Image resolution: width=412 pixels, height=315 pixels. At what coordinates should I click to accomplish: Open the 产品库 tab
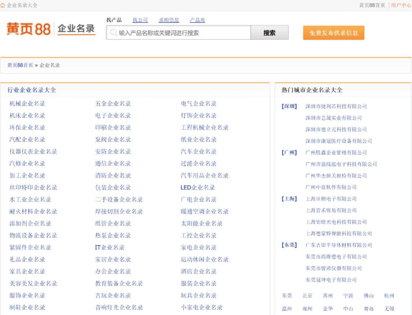click(197, 20)
